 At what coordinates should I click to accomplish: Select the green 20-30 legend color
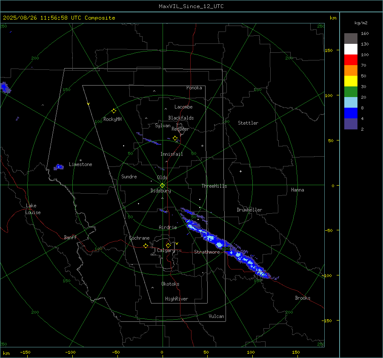[351, 92]
